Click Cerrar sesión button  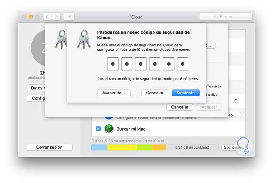click(x=49, y=147)
